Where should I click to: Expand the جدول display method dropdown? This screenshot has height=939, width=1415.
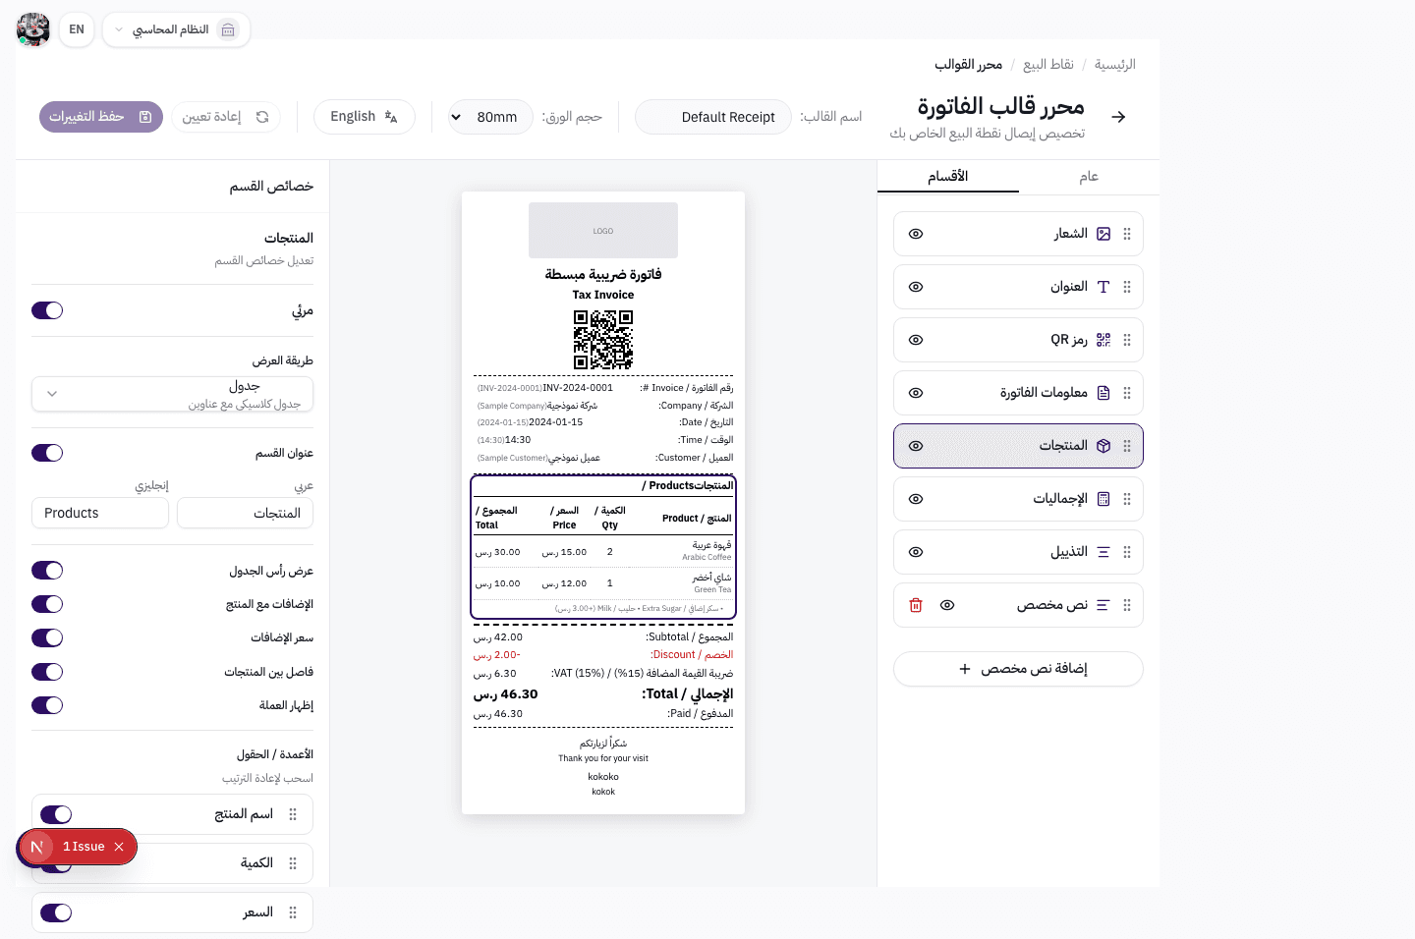172,393
